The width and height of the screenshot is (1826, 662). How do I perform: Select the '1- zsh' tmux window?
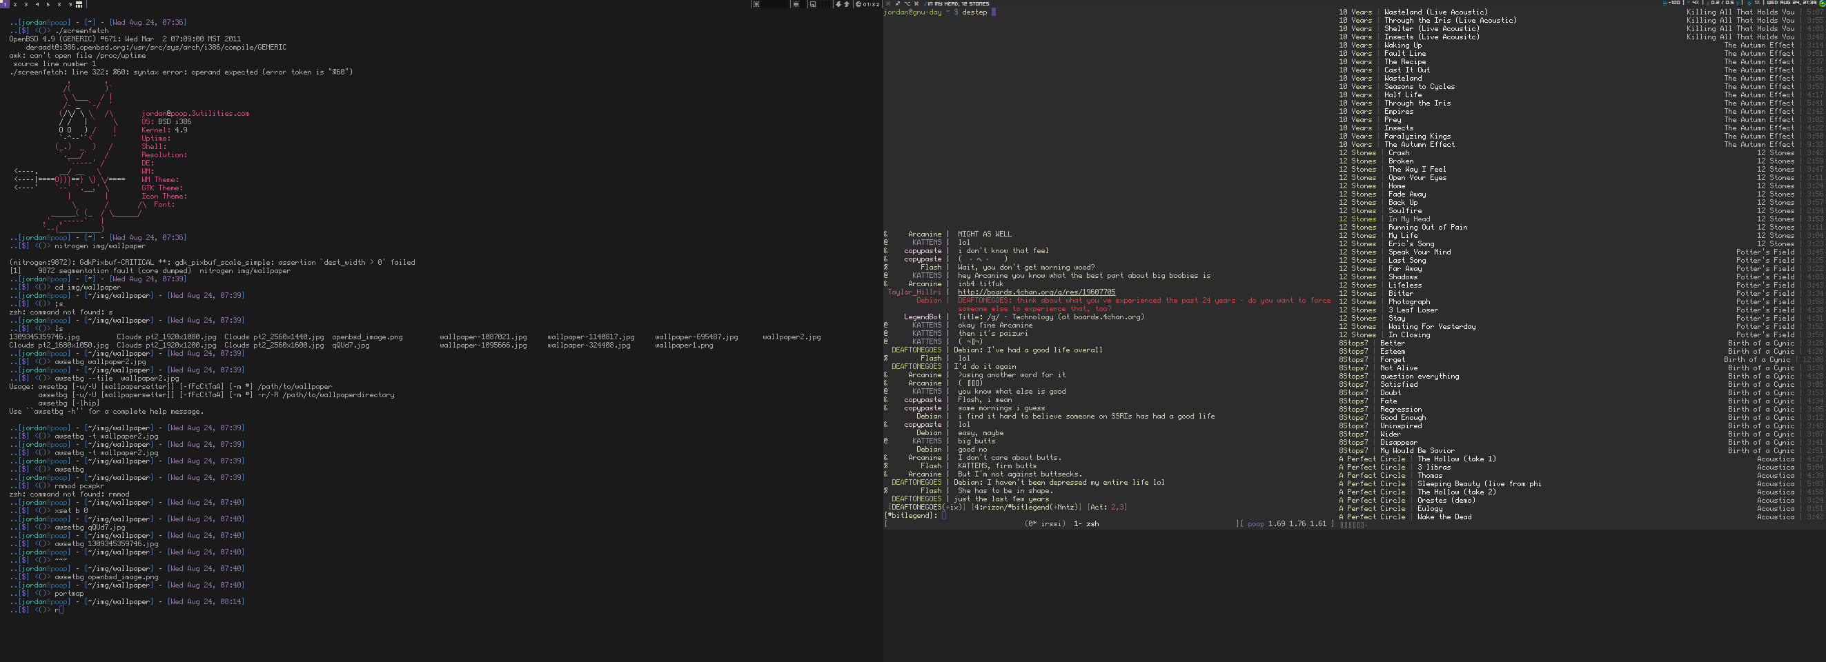coord(1086,524)
